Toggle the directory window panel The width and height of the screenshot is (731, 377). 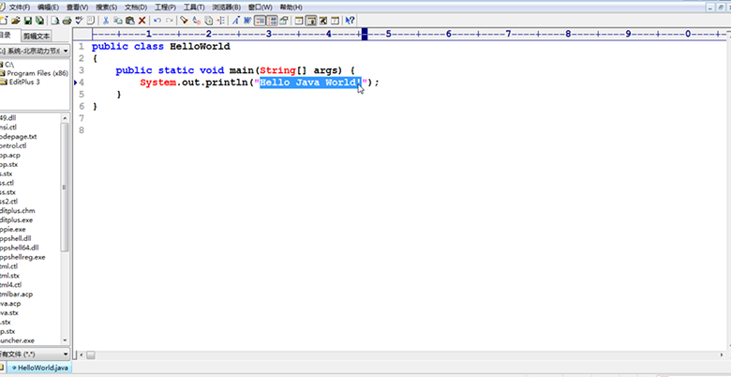[311, 21]
